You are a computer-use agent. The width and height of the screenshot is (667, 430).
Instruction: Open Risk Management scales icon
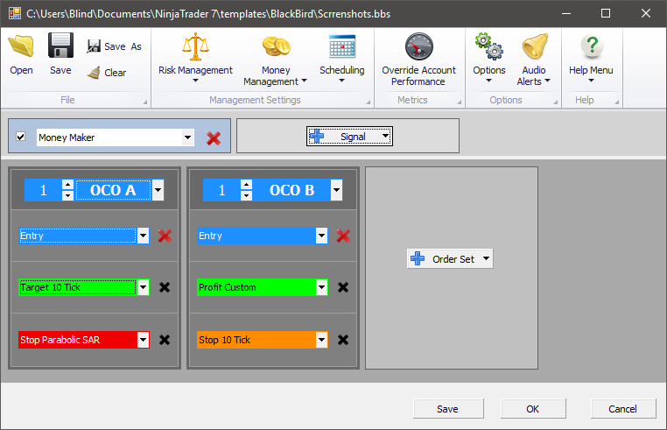[x=195, y=46]
